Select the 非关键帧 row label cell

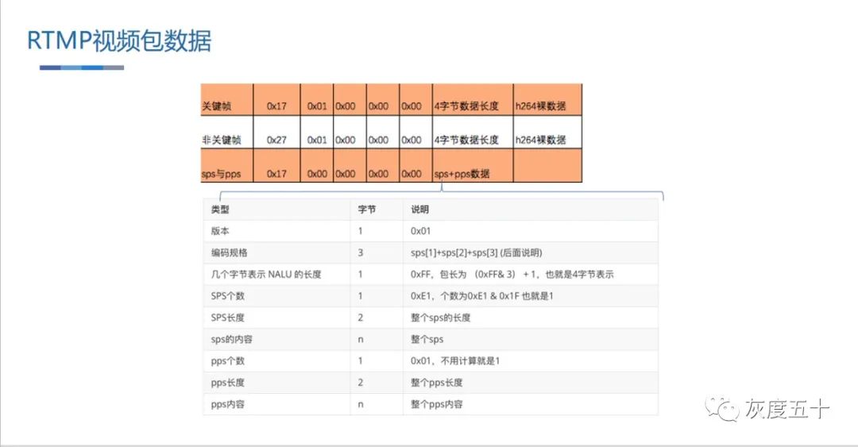click(x=222, y=140)
